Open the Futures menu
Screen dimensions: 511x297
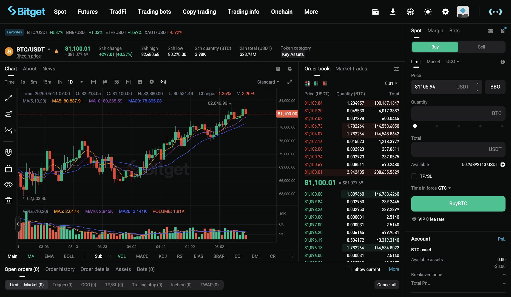click(x=88, y=12)
